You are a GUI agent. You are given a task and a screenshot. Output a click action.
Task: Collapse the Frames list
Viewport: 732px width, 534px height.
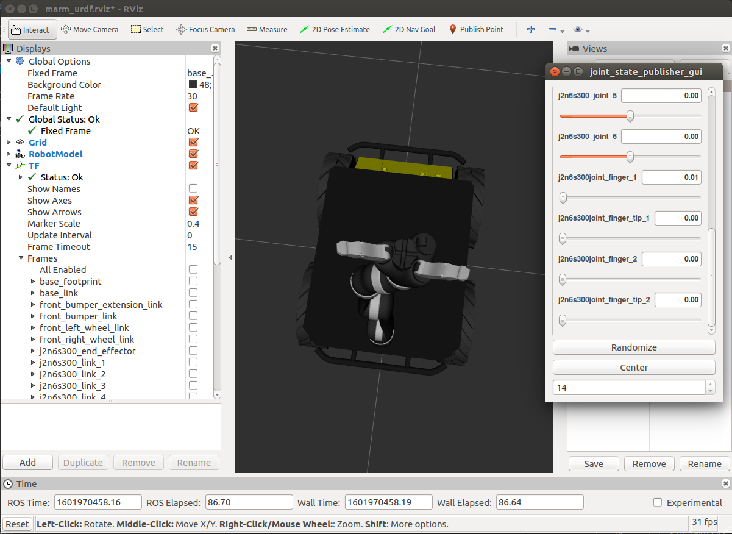(x=21, y=258)
